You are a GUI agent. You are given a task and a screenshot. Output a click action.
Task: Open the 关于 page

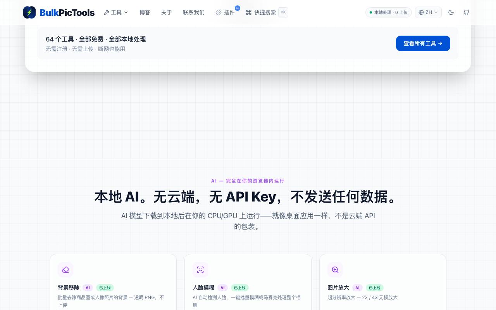click(167, 12)
